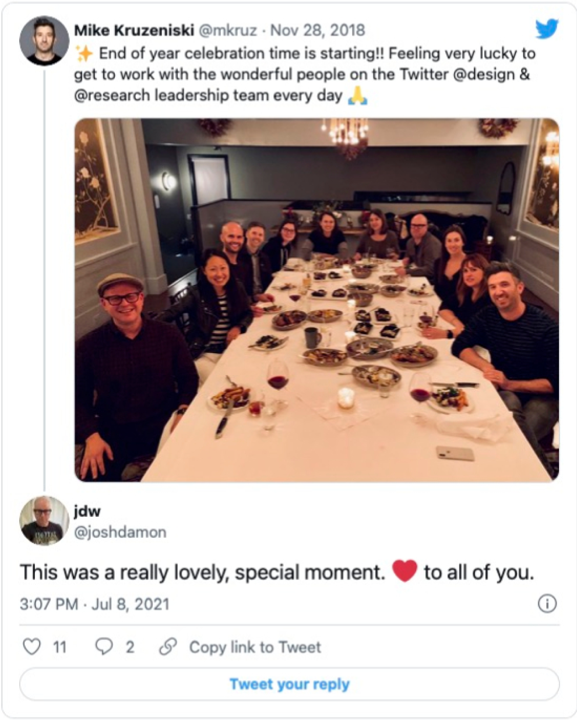Open replies via the speech bubble icon
This screenshot has width=577, height=720.
click(x=104, y=647)
